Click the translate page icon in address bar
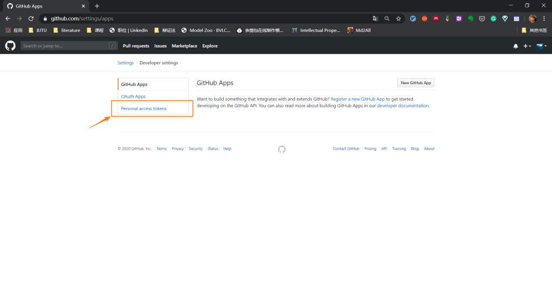Image resolution: width=552 pixels, height=296 pixels. point(376,19)
